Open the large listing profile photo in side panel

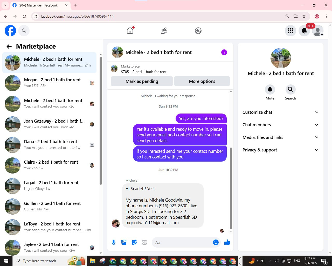click(281, 58)
